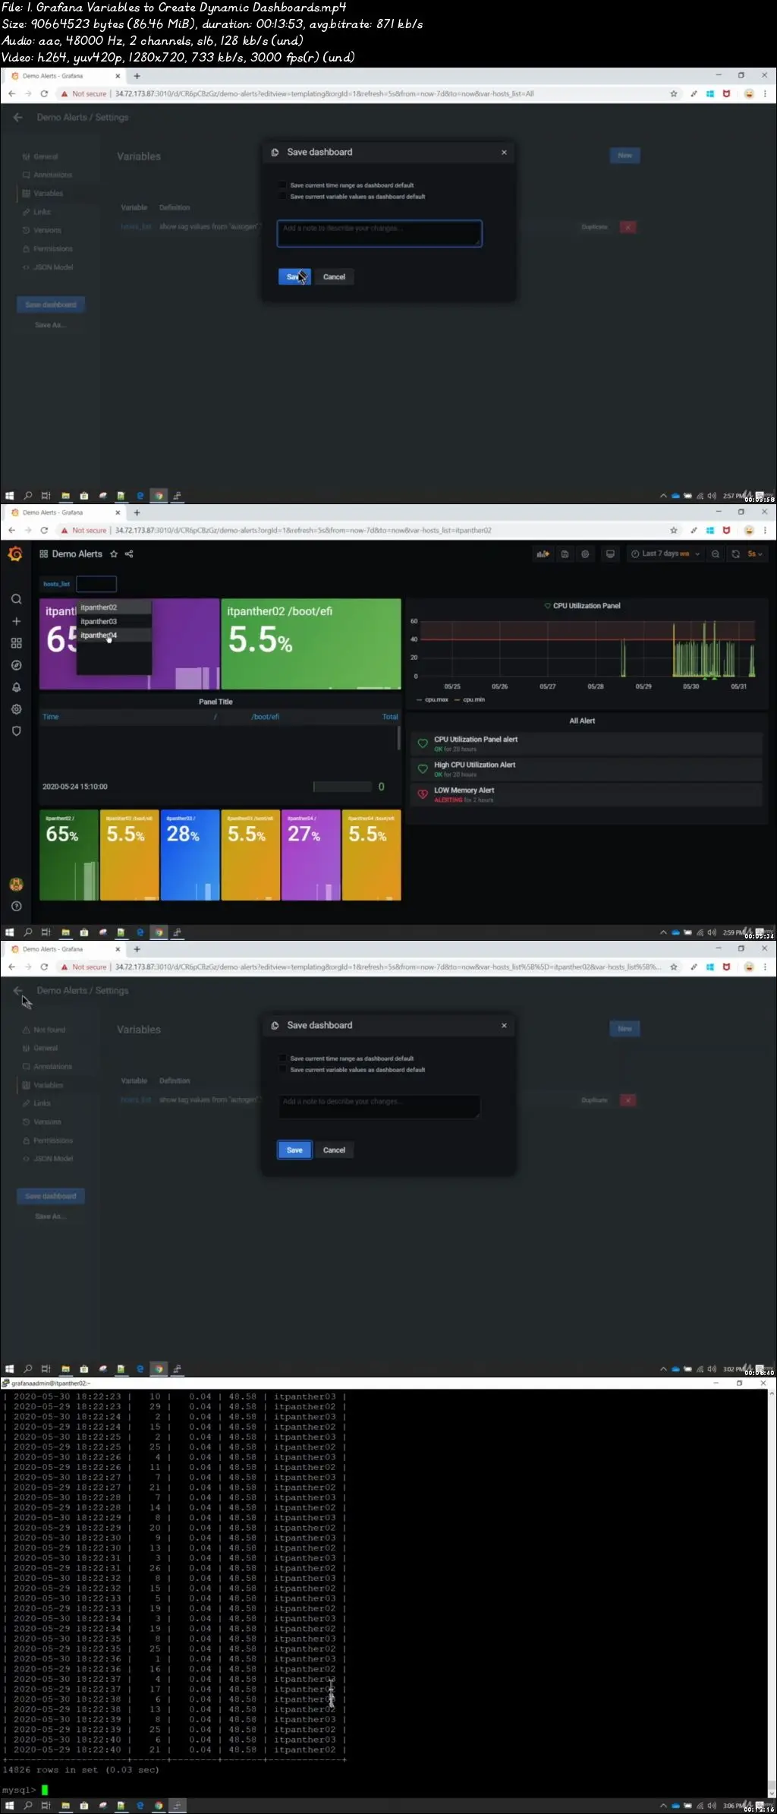Click the Add panel icon in dashboard toolbar
Viewport: 777px width, 1814px height.
[x=543, y=554]
